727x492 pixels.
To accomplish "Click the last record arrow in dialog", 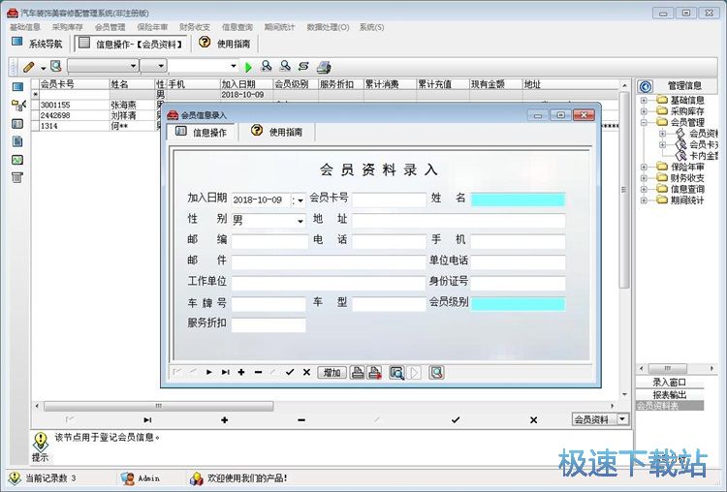I will coord(225,373).
